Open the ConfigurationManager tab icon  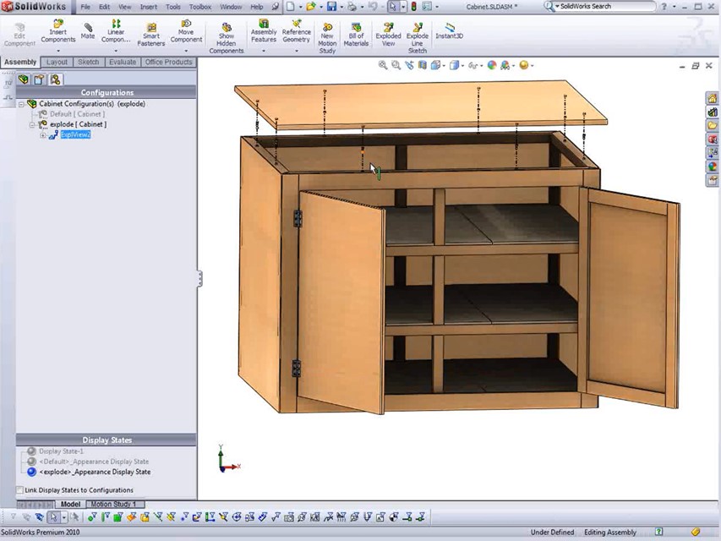tap(55, 79)
